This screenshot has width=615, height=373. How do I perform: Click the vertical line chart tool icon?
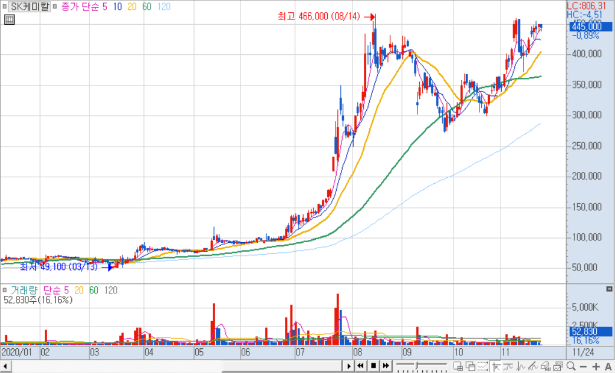pyautogui.click(x=521, y=367)
